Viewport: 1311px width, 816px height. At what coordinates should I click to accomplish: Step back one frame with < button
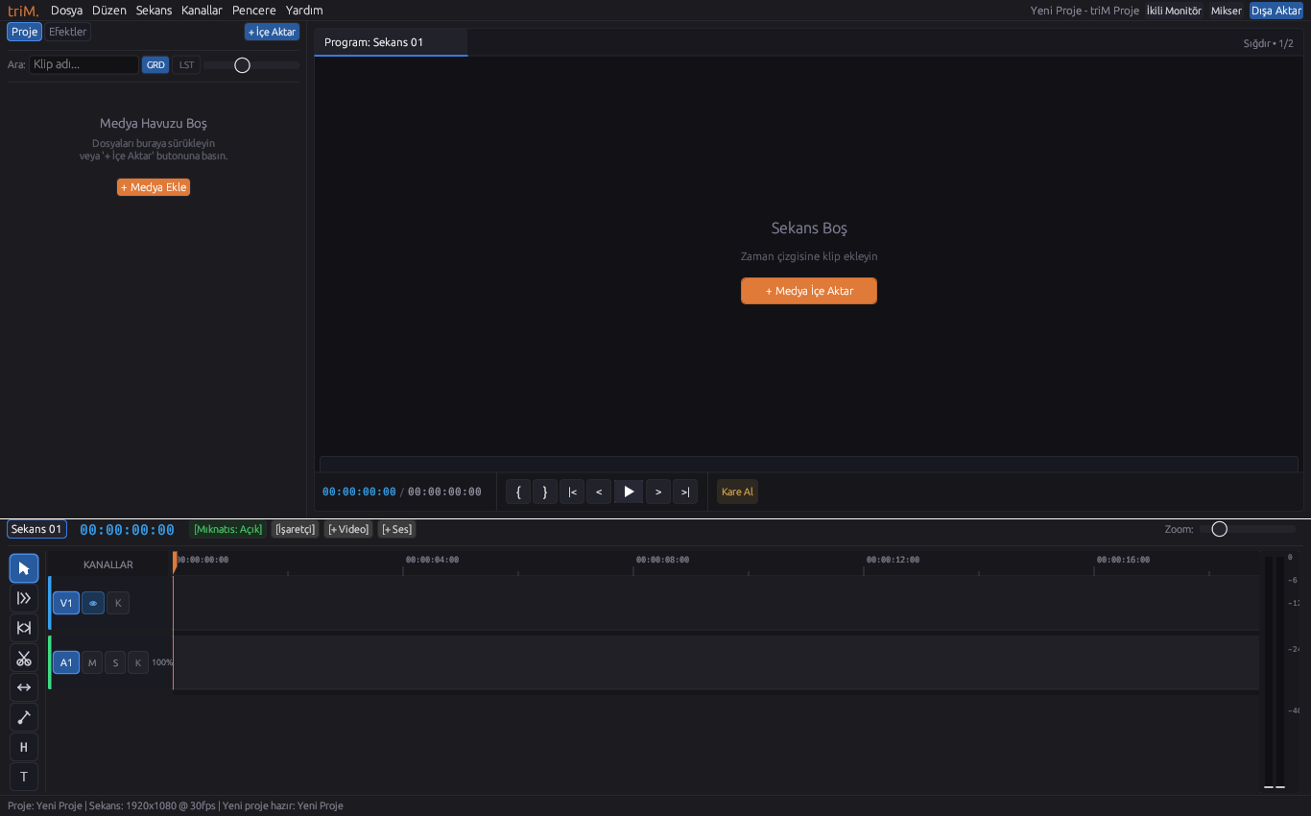click(599, 492)
